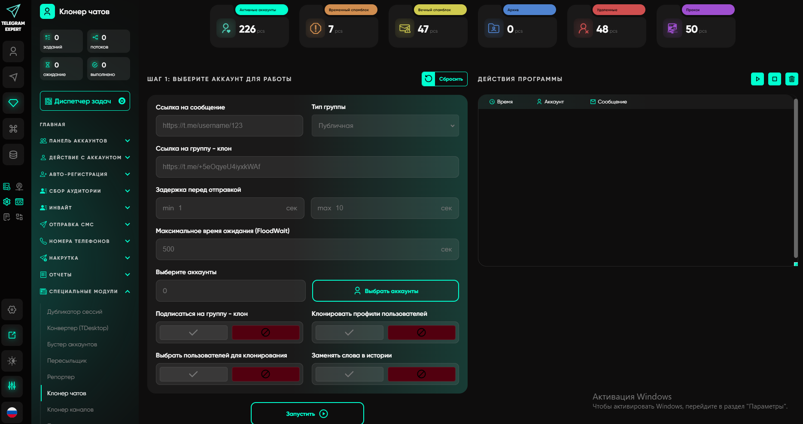Click the server with checkmark icon
803x424 pixels.
[x=7, y=187]
